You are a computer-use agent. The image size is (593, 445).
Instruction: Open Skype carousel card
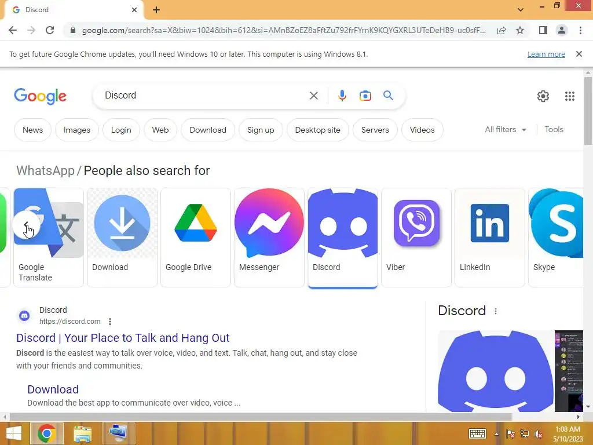tap(555, 237)
